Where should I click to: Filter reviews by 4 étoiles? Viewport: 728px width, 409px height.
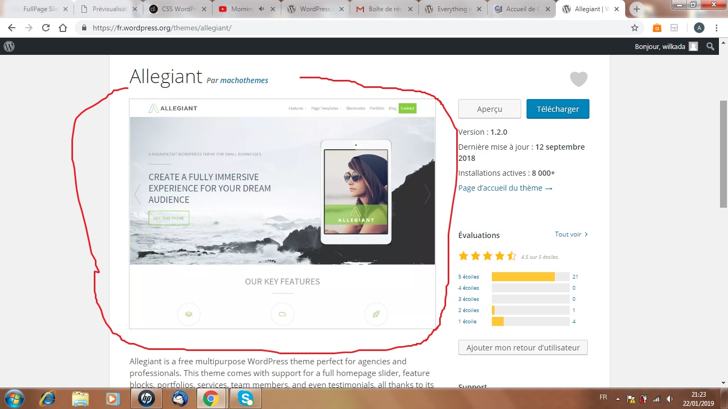coord(468,288)
